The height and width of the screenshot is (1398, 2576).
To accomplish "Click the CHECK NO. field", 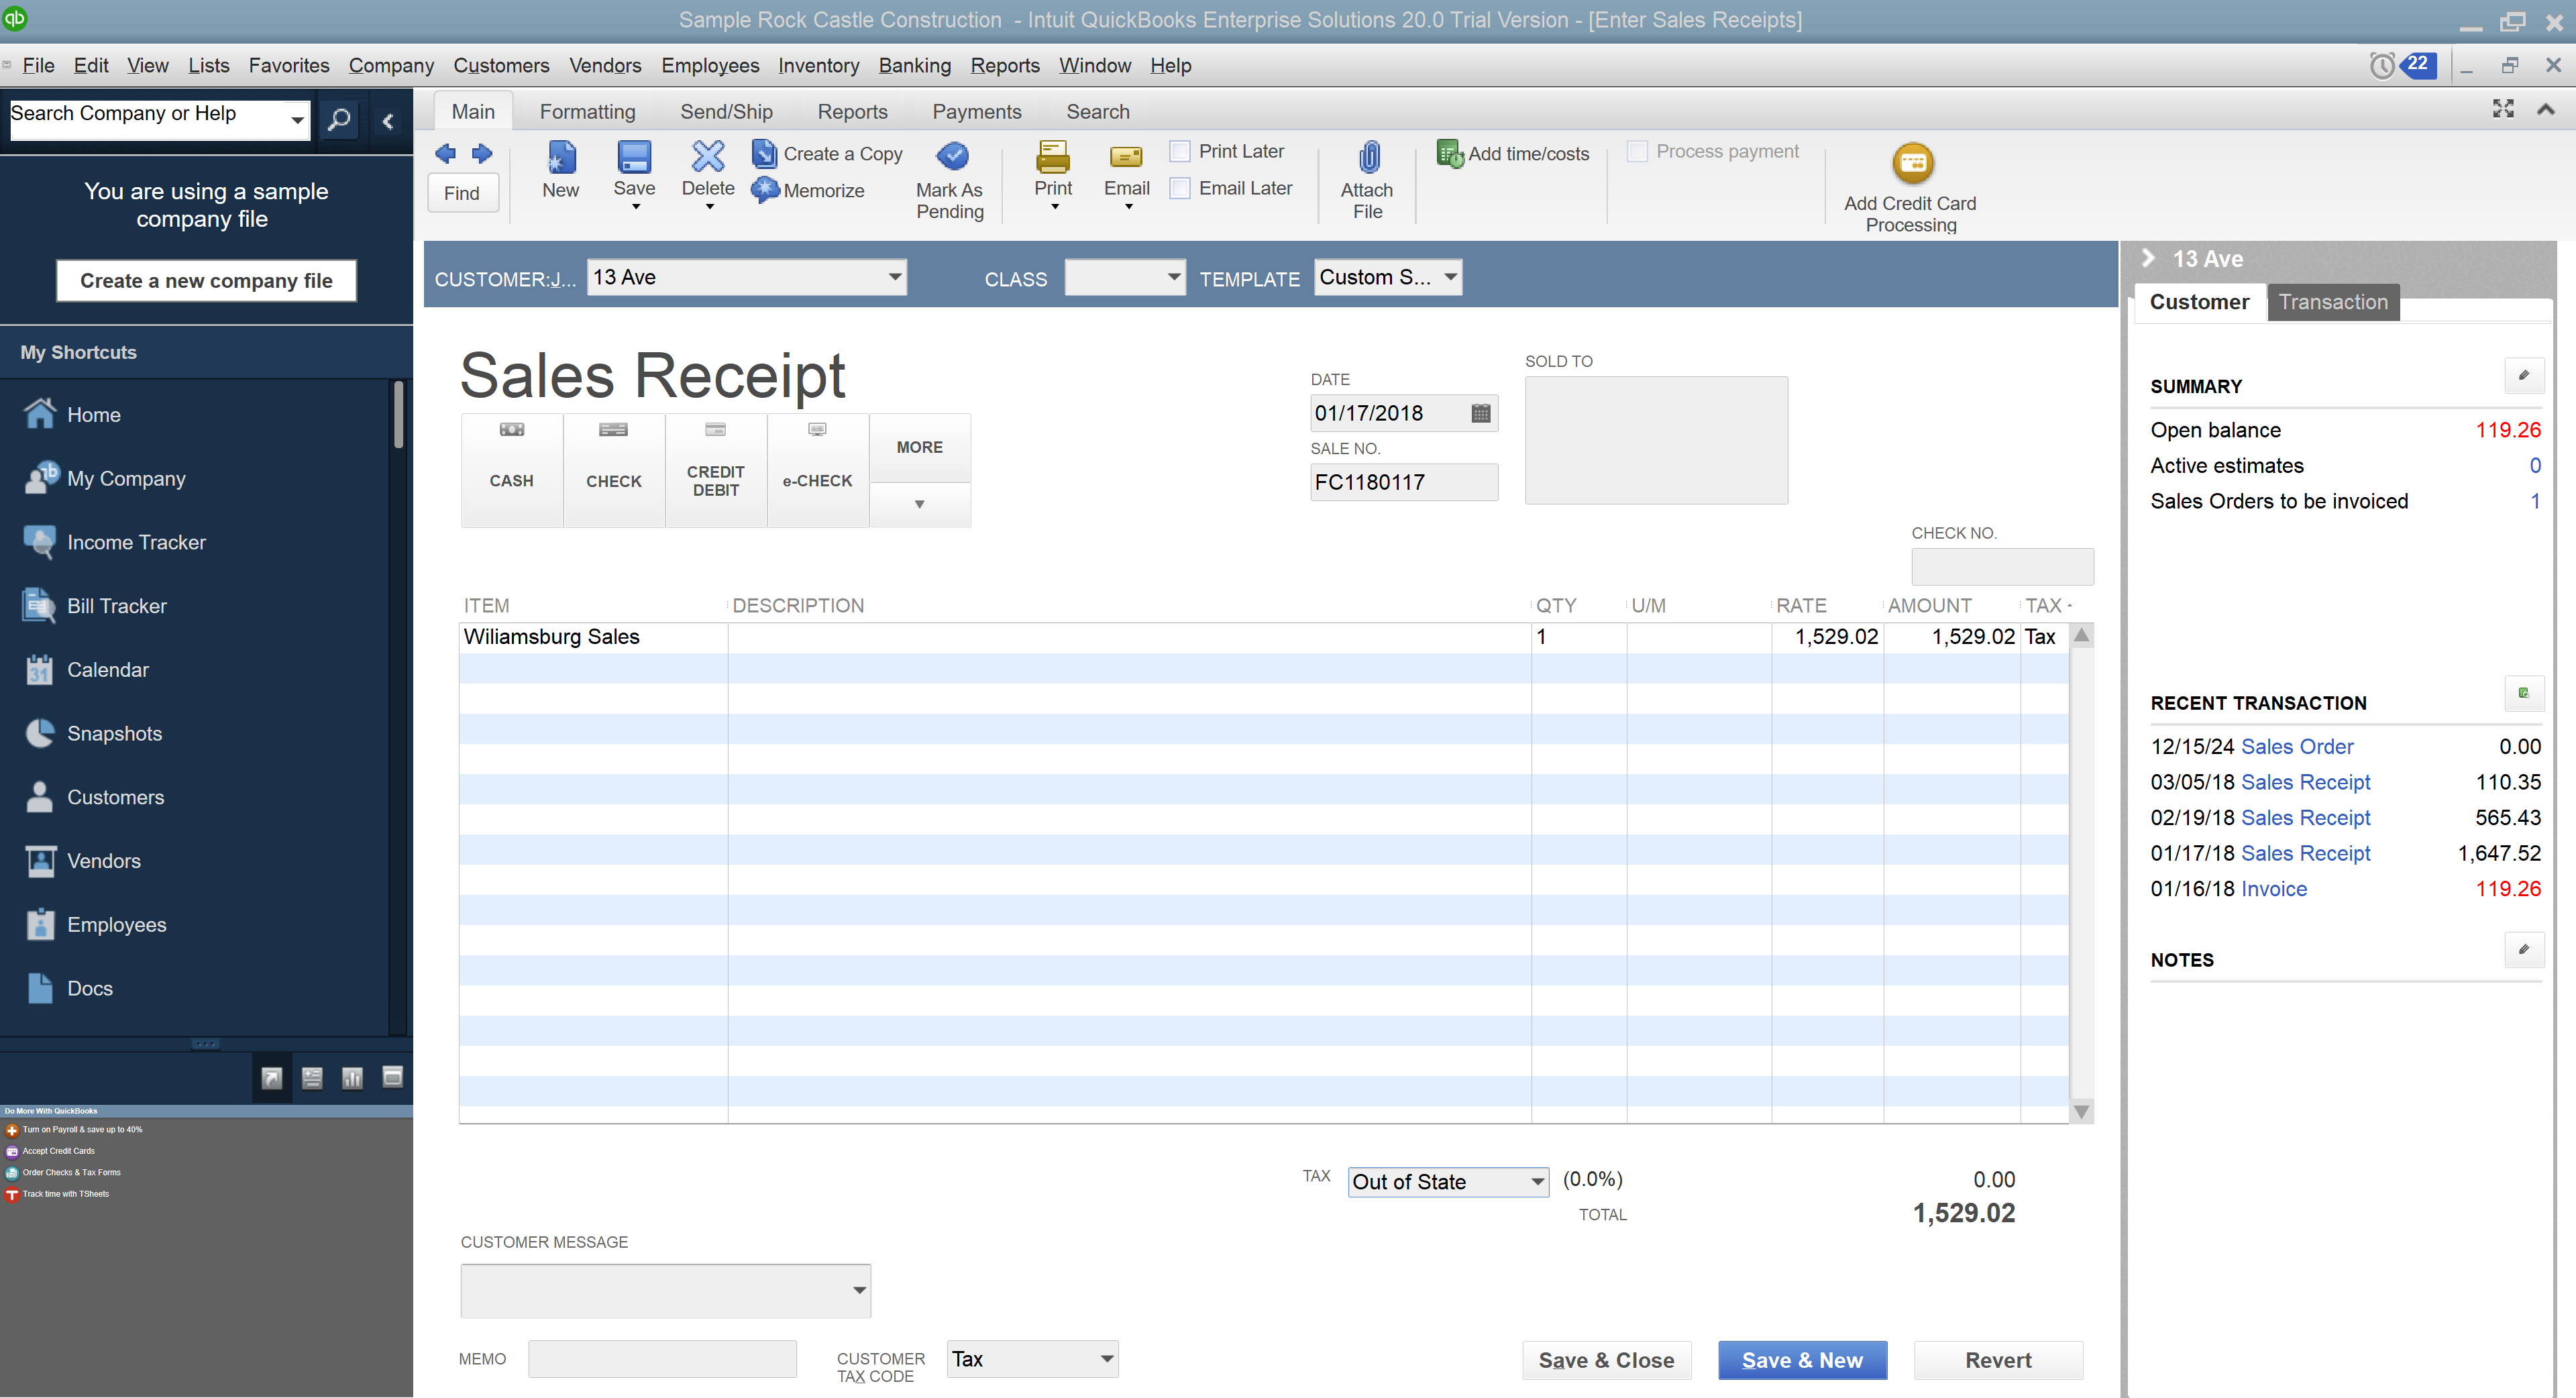I will [2002, 567].
